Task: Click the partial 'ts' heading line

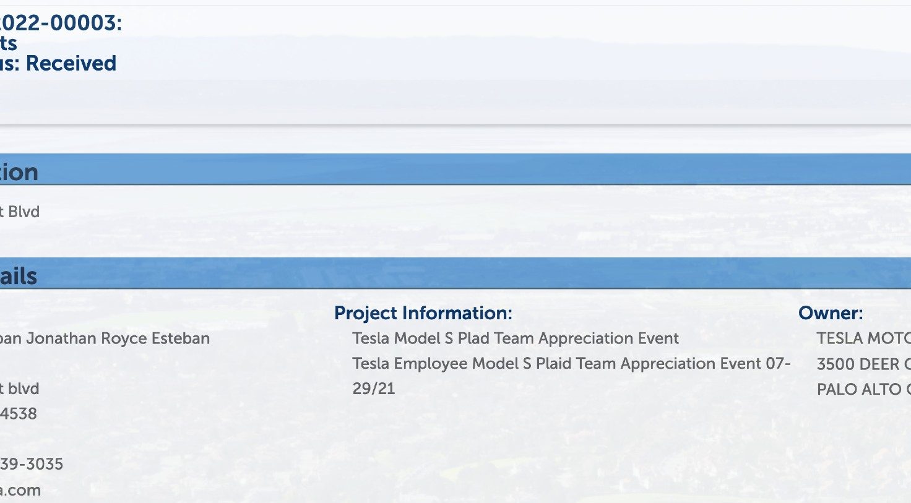Action: click(9, 43)
